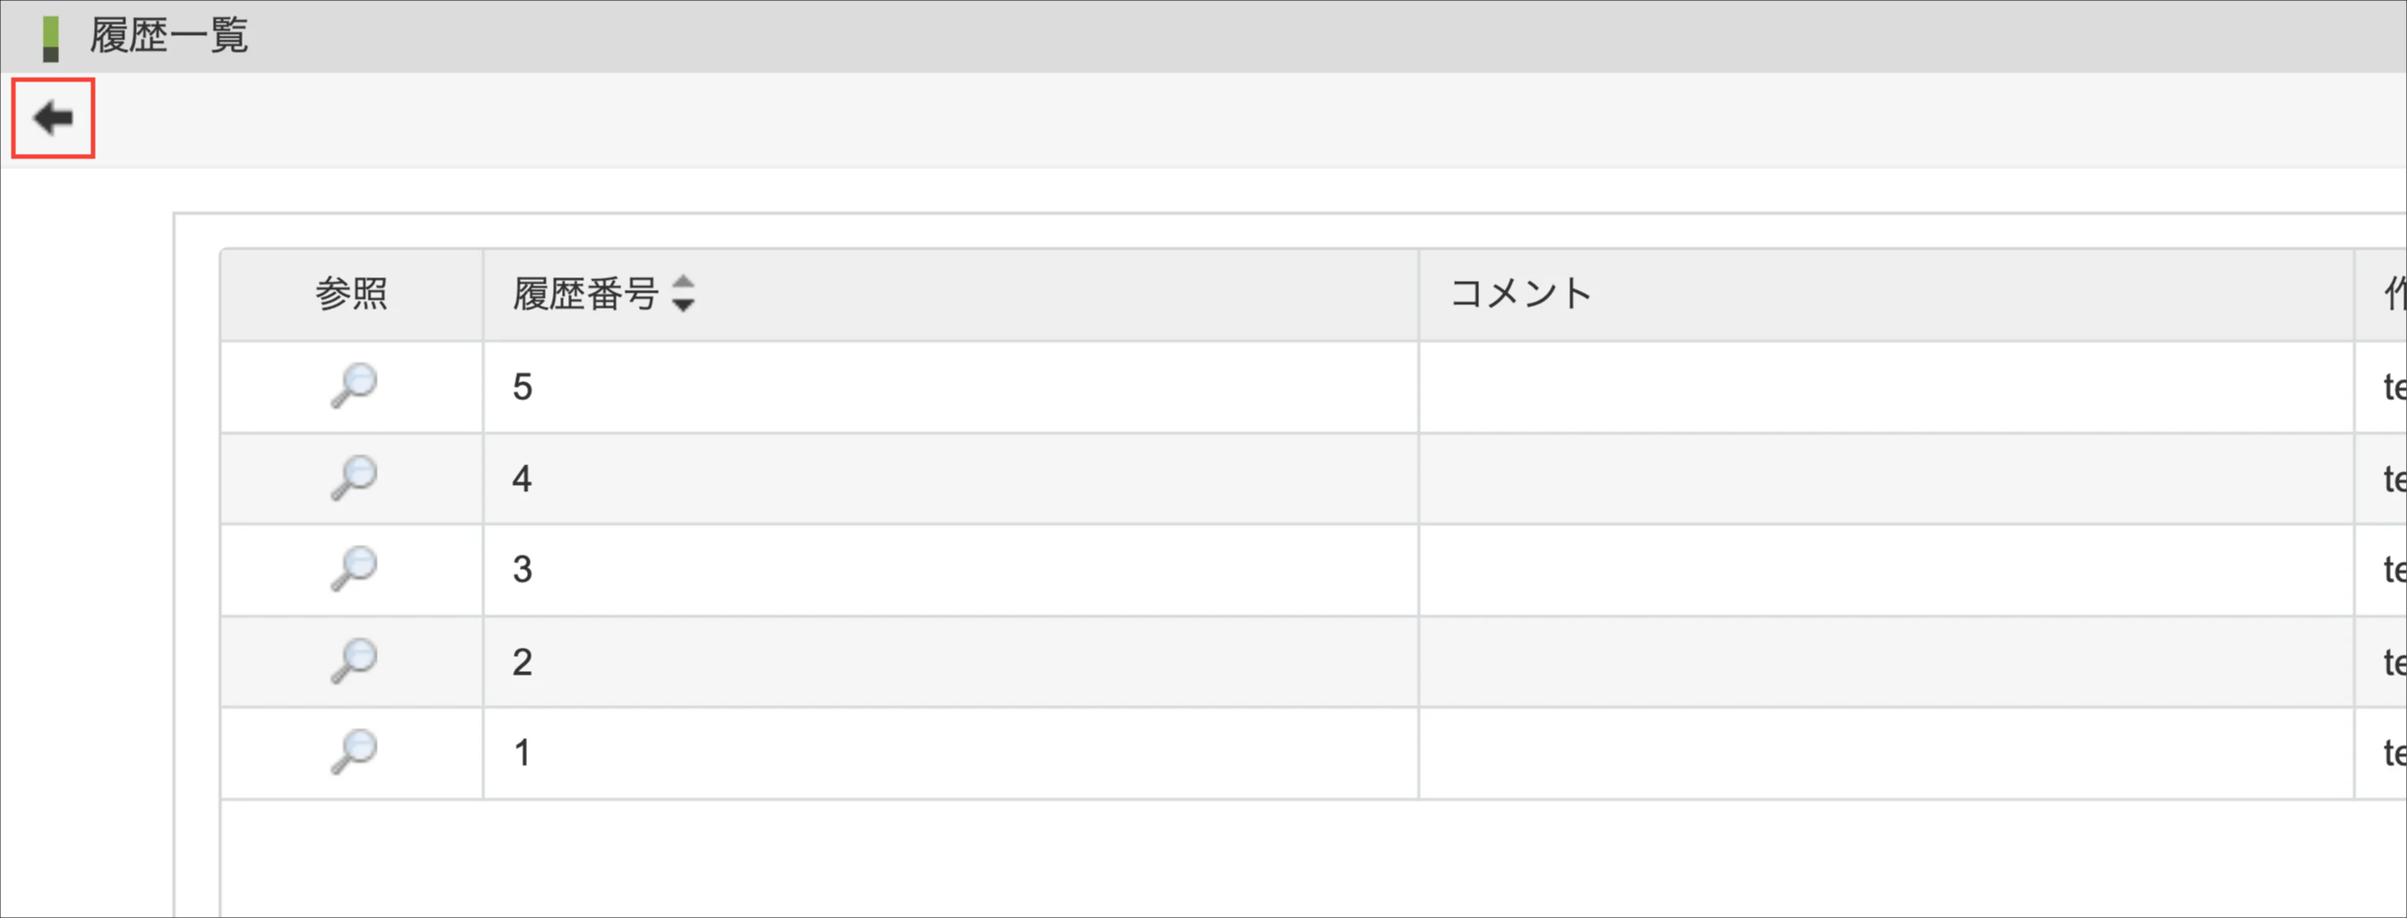Select history number cell 2
The width and height of the screenshot is (2407, 918).
523,661
